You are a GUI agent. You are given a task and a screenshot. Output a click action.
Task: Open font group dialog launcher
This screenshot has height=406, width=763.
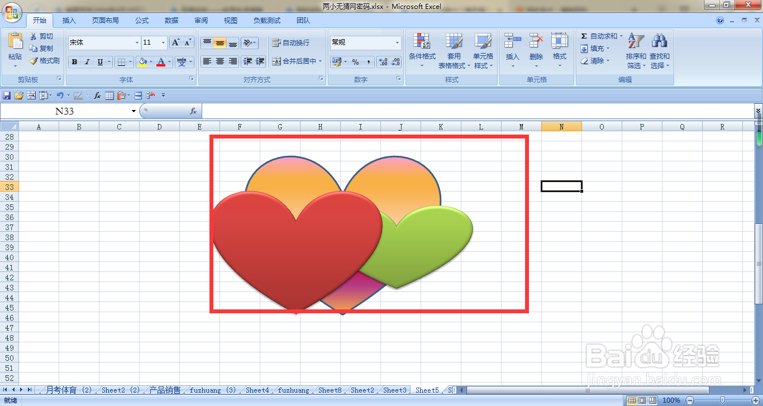[192, 79]
